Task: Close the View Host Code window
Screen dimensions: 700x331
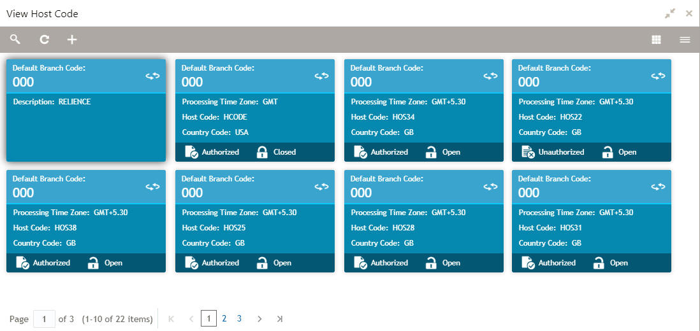Action: click(689, 14)
